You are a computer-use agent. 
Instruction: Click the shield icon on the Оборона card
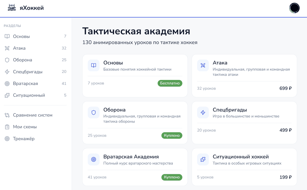click(94, 112)
